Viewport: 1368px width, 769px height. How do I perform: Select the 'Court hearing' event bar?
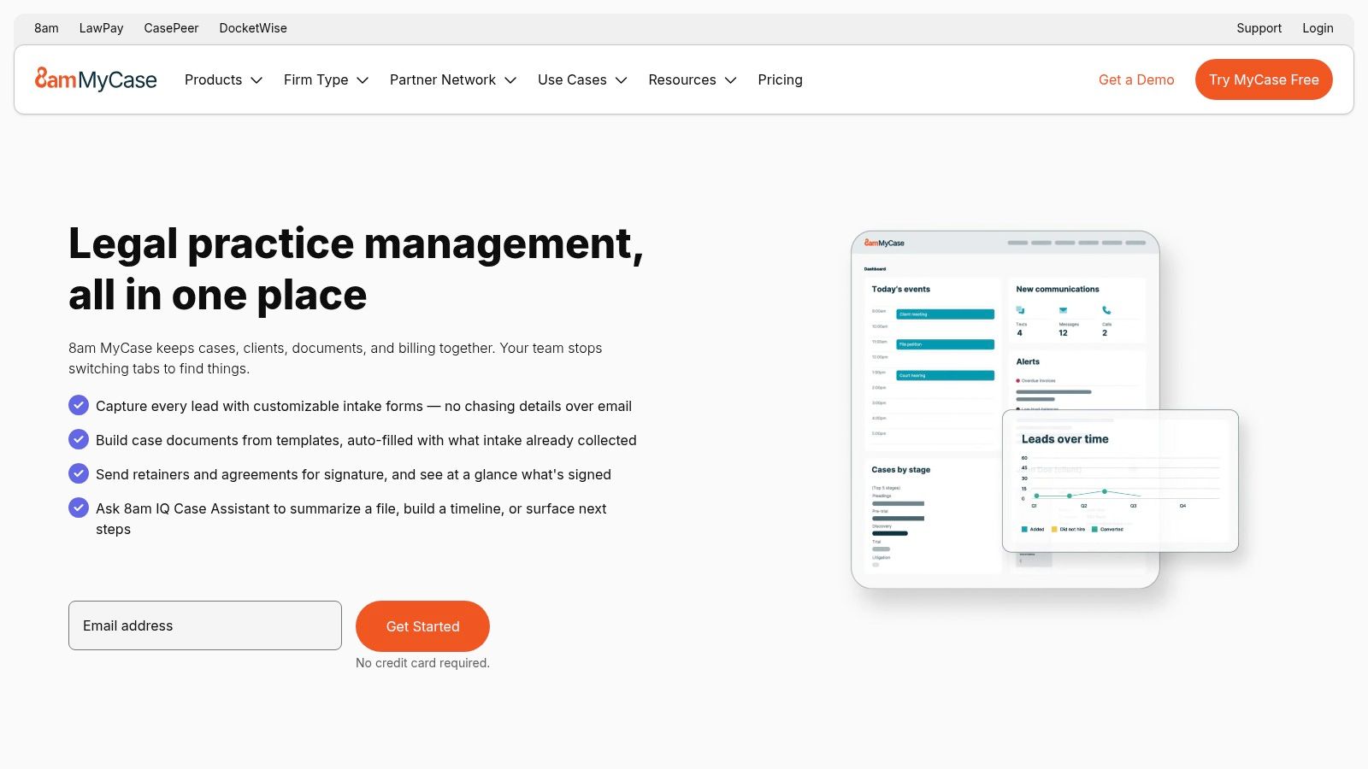tap(945, 375)
